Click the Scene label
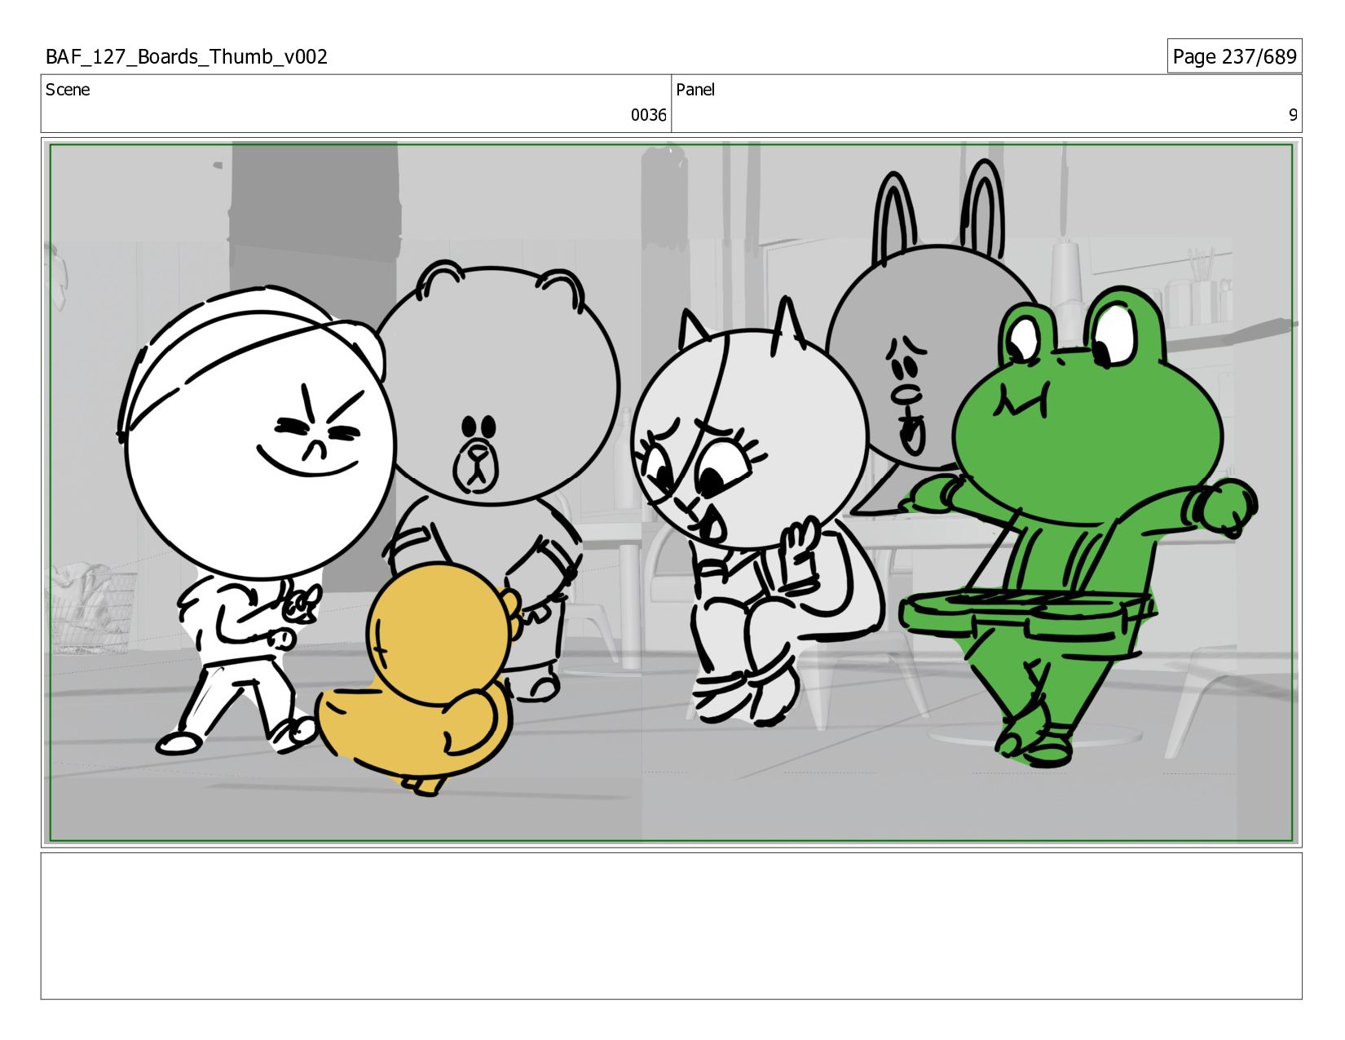 click(x=68, y=90)
